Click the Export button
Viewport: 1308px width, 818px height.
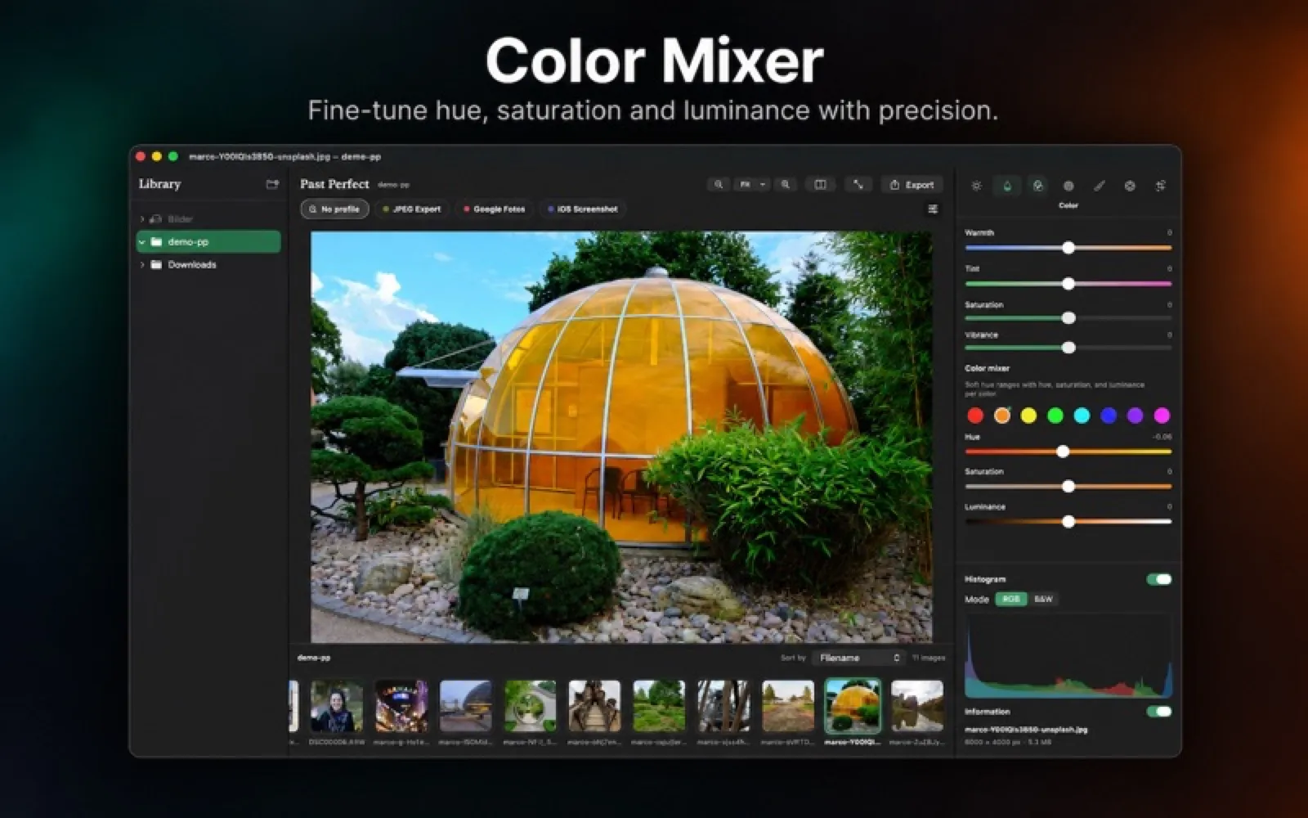coord(912,185)
